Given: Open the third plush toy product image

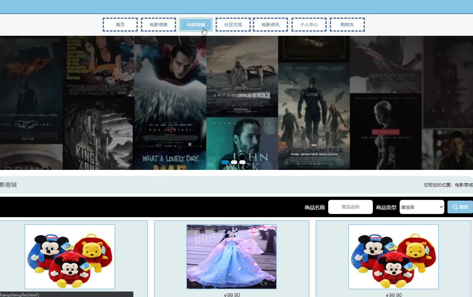Looking at the screenshot, I should coord(394,257).
